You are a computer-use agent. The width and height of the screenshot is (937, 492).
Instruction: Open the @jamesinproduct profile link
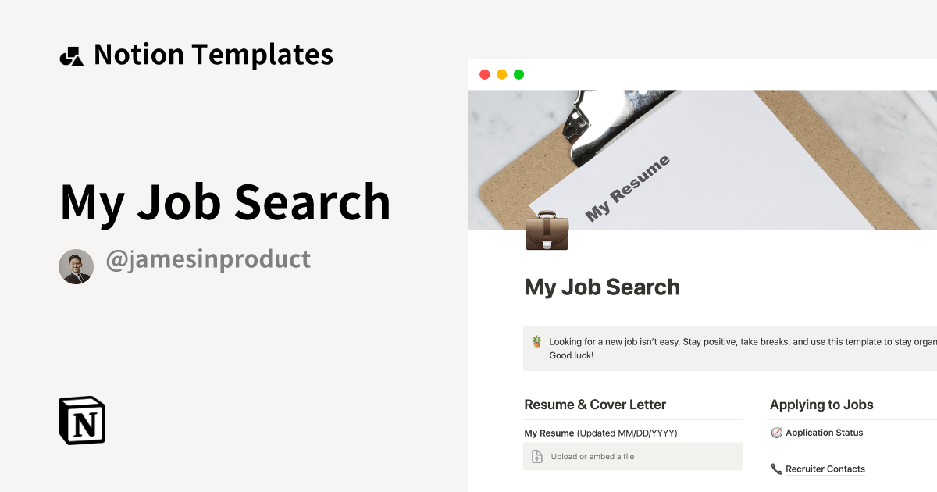208,259
